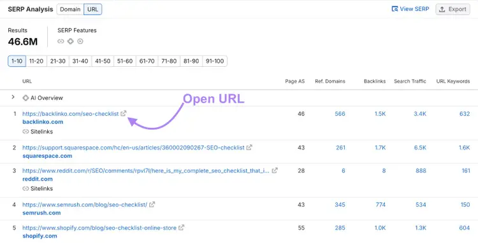This screenshot has height=243, width=478.
Task: Click the AI Overview SERP feature icon
Action: [x=70, y=41]
